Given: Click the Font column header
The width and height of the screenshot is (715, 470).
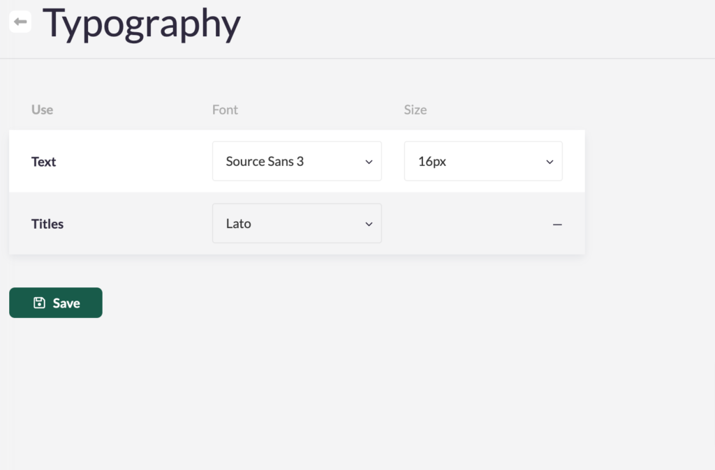Looking at the screenshot, I should pos(225,109).
